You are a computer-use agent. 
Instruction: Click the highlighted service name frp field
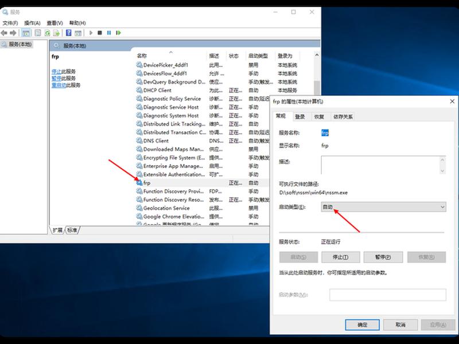(x=325, y=133)
